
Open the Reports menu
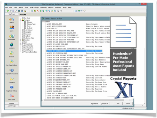pos(51,7)
